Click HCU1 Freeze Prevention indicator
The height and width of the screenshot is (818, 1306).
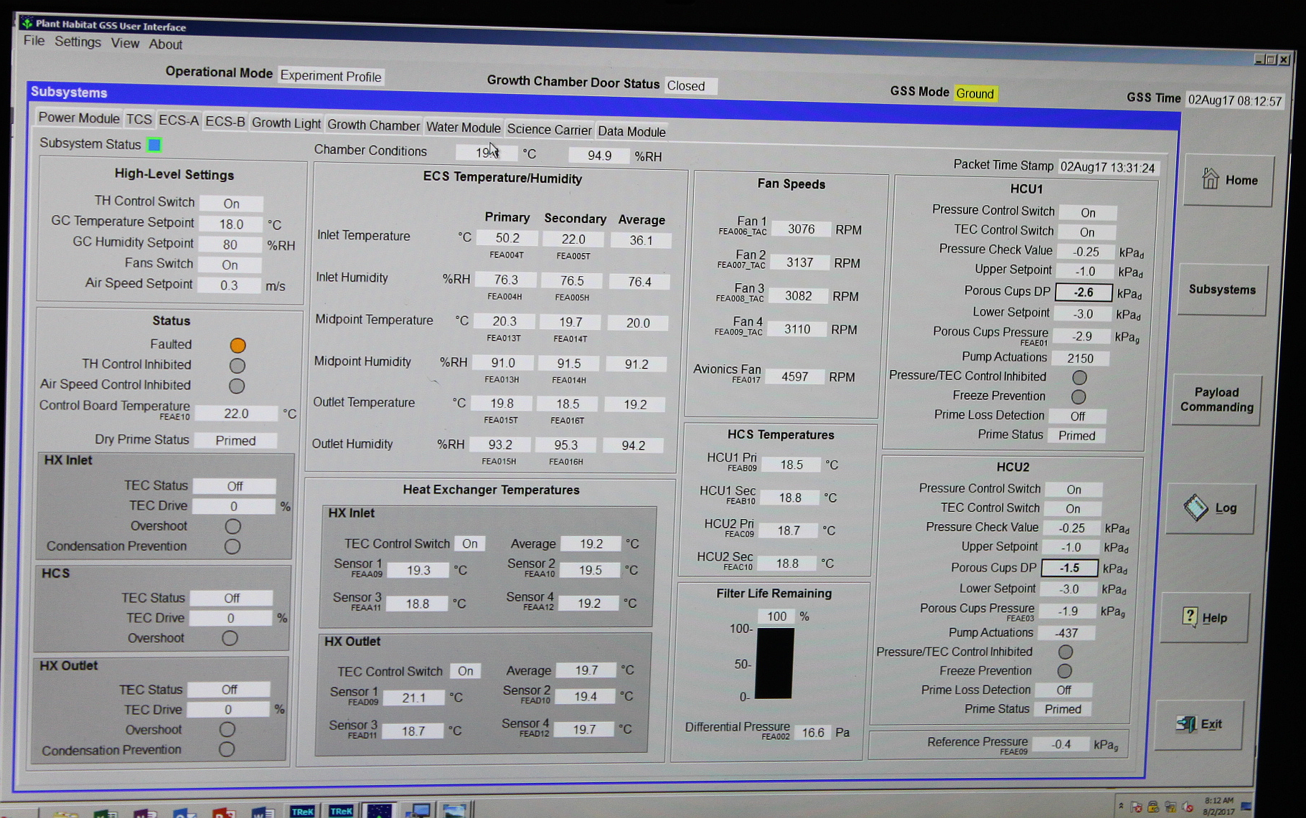coord(1078,396)
